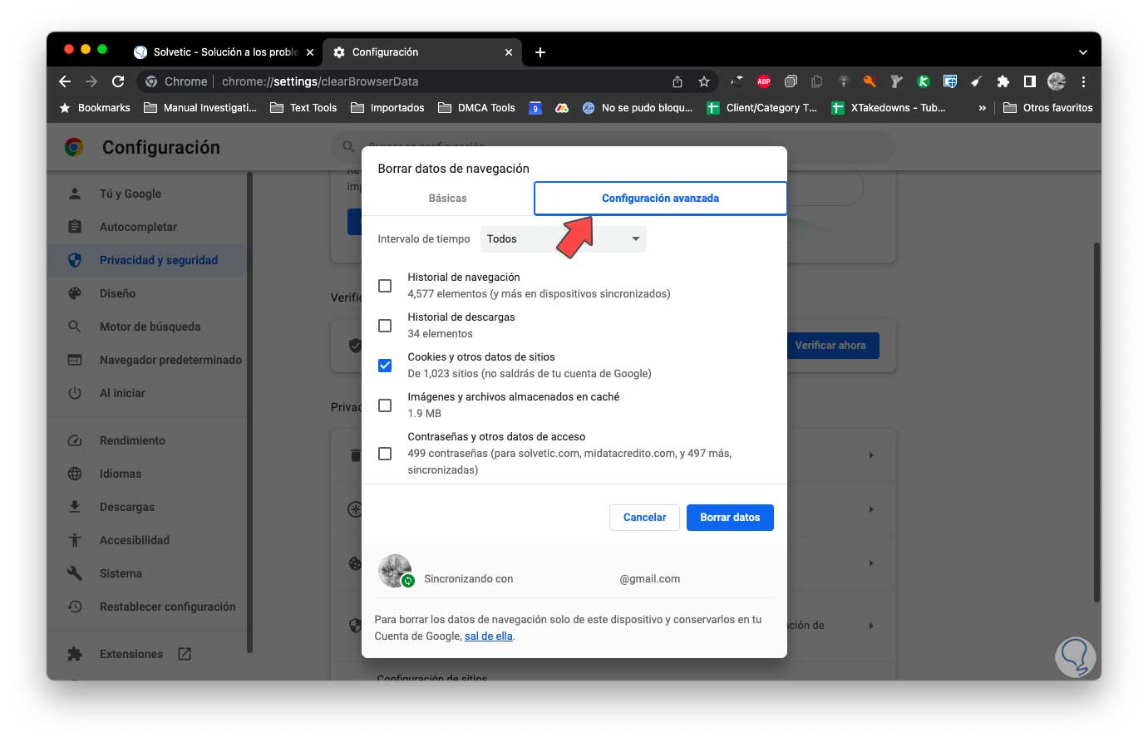
Task: Open the calendar bookmark icon
Action: (535, 108)
